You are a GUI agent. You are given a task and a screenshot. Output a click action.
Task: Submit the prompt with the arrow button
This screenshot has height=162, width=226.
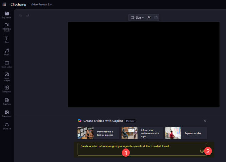coord(202,151)
